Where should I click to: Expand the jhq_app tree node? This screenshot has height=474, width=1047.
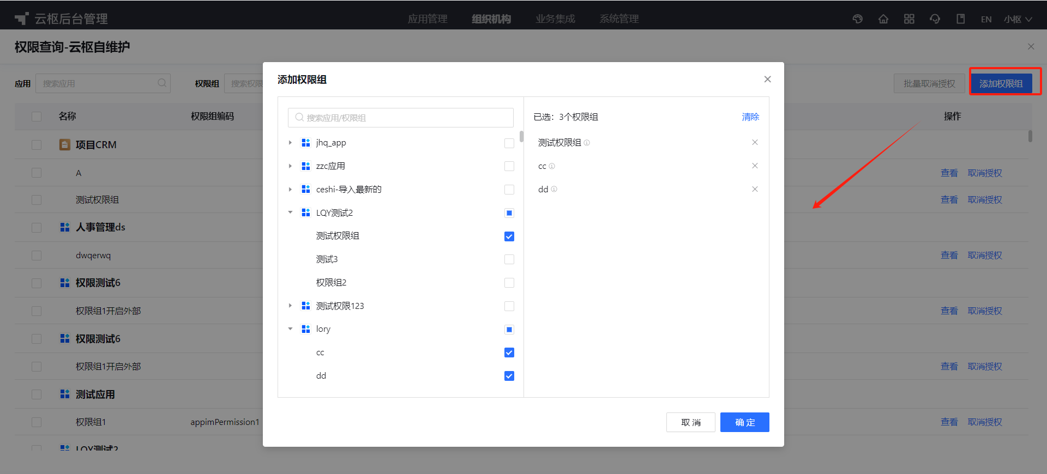[x=290, y=143]
